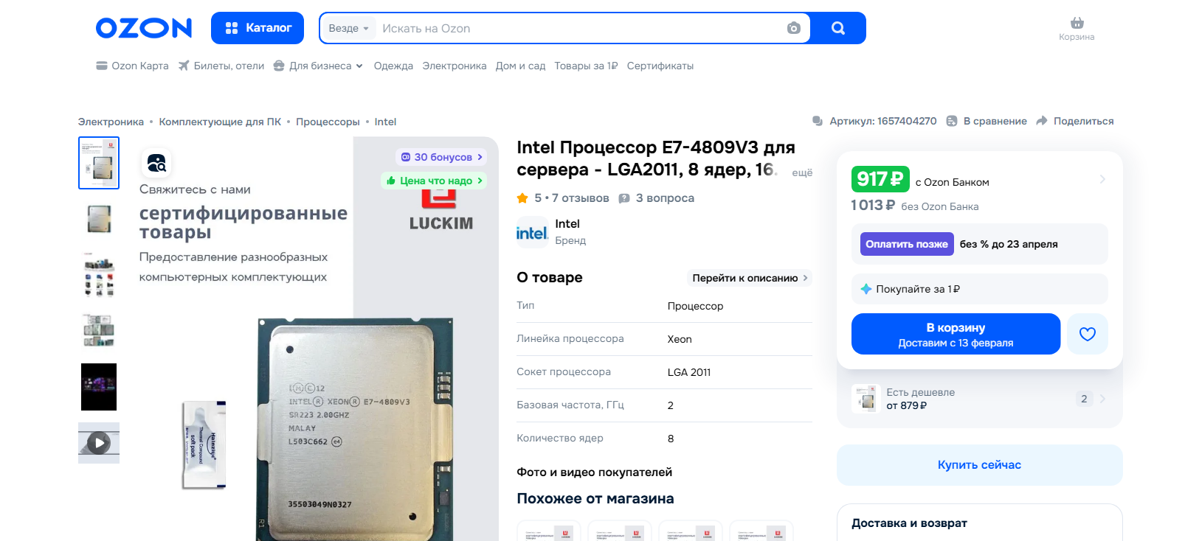Click the Покупайте за 1₽ offer
Image resolution: width=1185 pixels, height=541 pixels.
click(x=979, y=289)
